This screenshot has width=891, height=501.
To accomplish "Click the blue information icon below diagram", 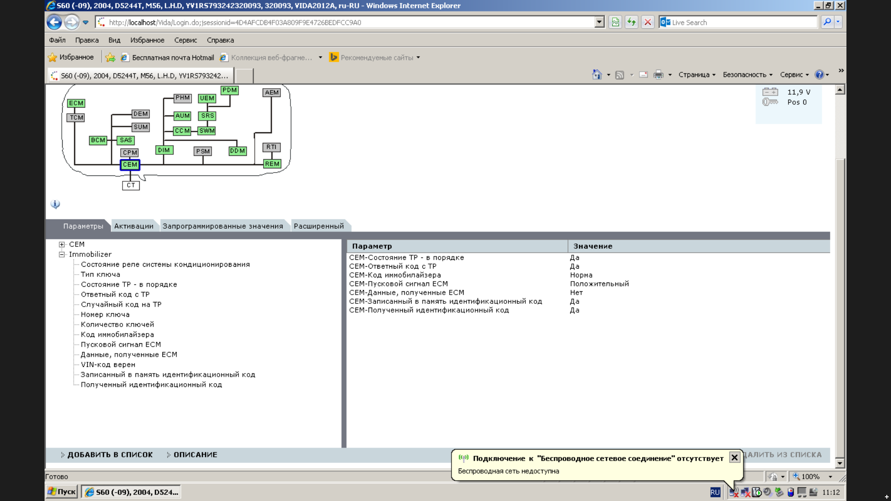I will click(x=55, y=204).
